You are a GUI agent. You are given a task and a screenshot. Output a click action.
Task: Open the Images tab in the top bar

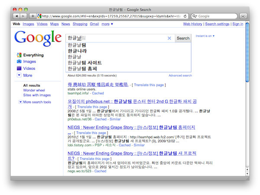pyautogui.click(x=28, y=24)
